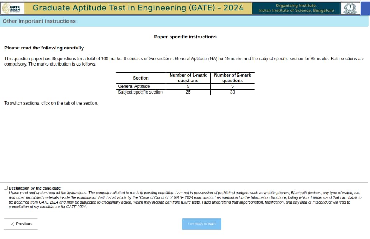Click the "Paper-specific instructions" heading
The height and width of the screenshot is (239, 370).
185,37
